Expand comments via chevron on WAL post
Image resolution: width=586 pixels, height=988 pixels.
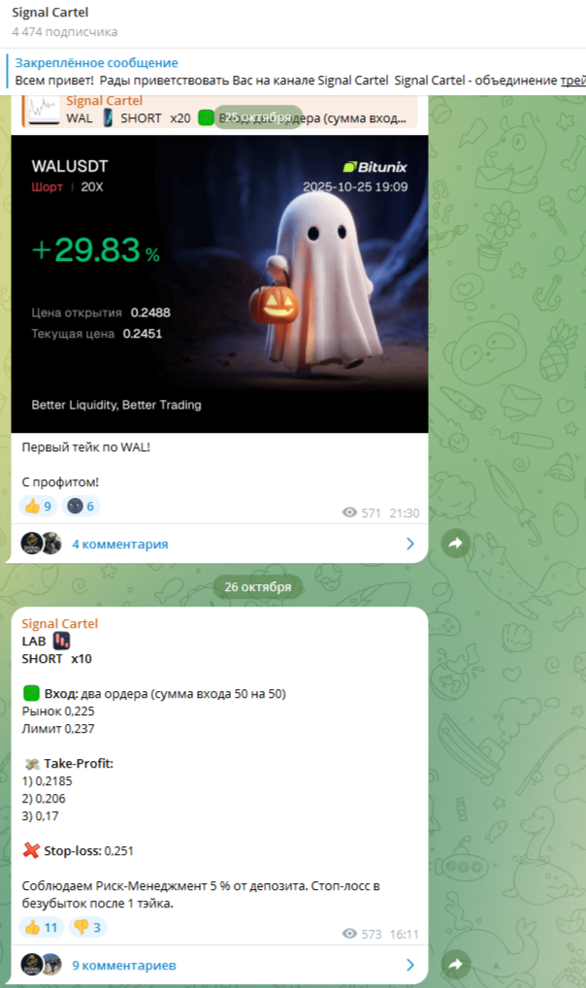coord(410,543)
